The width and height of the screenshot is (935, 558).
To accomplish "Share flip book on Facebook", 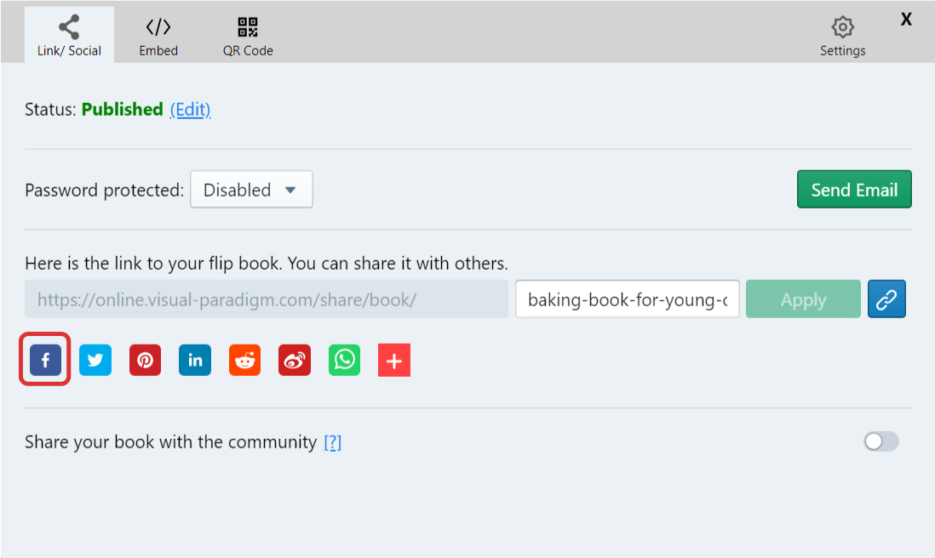I will pyautogui.click(x=45, y=361).
